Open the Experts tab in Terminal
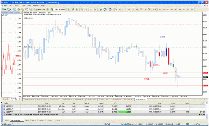 coord(49,120)
